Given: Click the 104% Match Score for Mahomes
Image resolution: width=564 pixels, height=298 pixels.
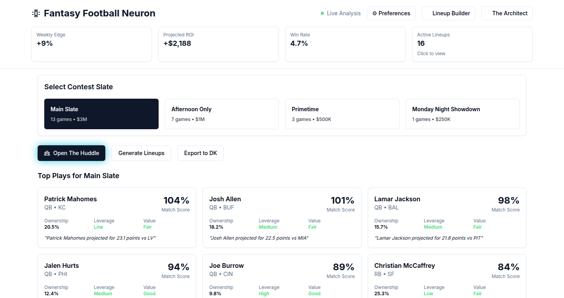Looking at the screenshot, I should 176,200.
